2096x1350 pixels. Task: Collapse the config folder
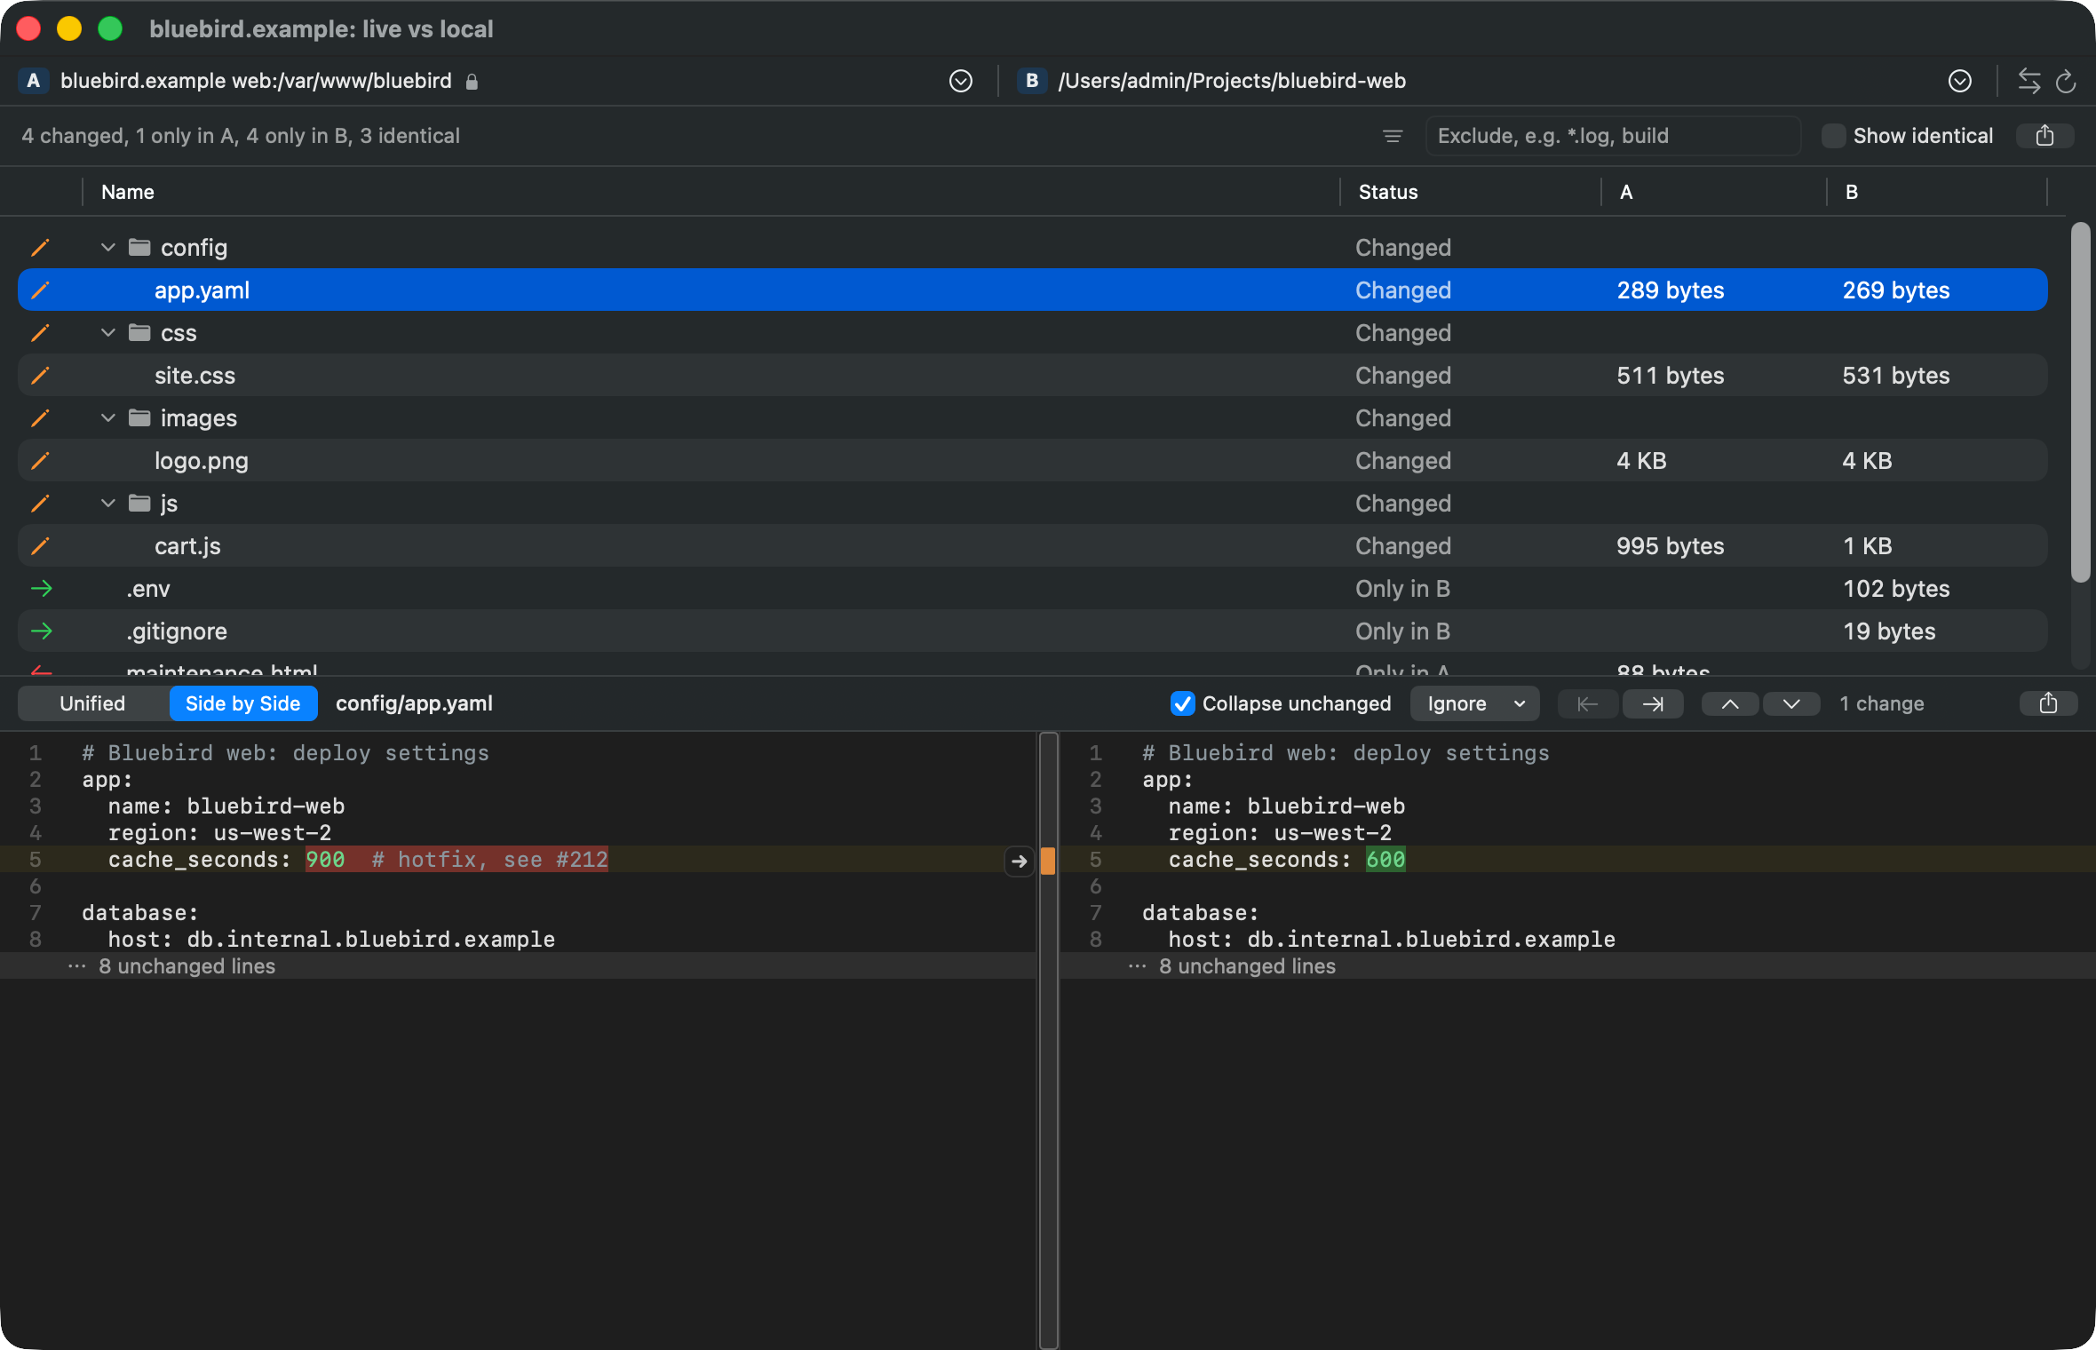tap(108, 248)
